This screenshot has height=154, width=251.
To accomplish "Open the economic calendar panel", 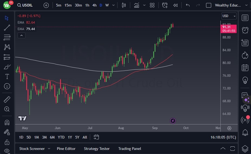I will click(x=245, y=68).
